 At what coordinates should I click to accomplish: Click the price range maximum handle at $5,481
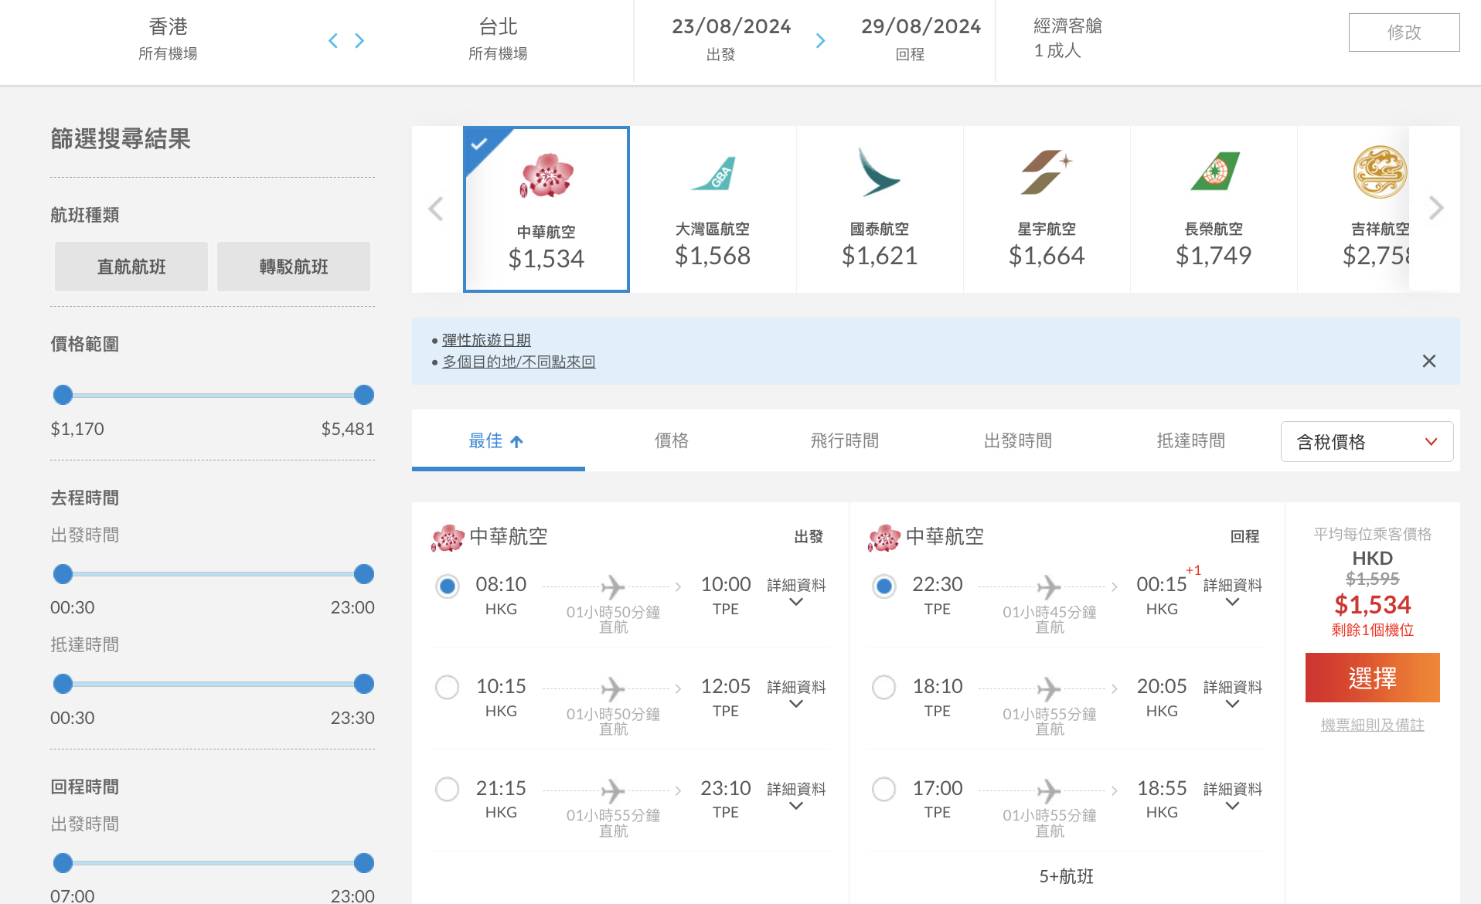point(364,395)
